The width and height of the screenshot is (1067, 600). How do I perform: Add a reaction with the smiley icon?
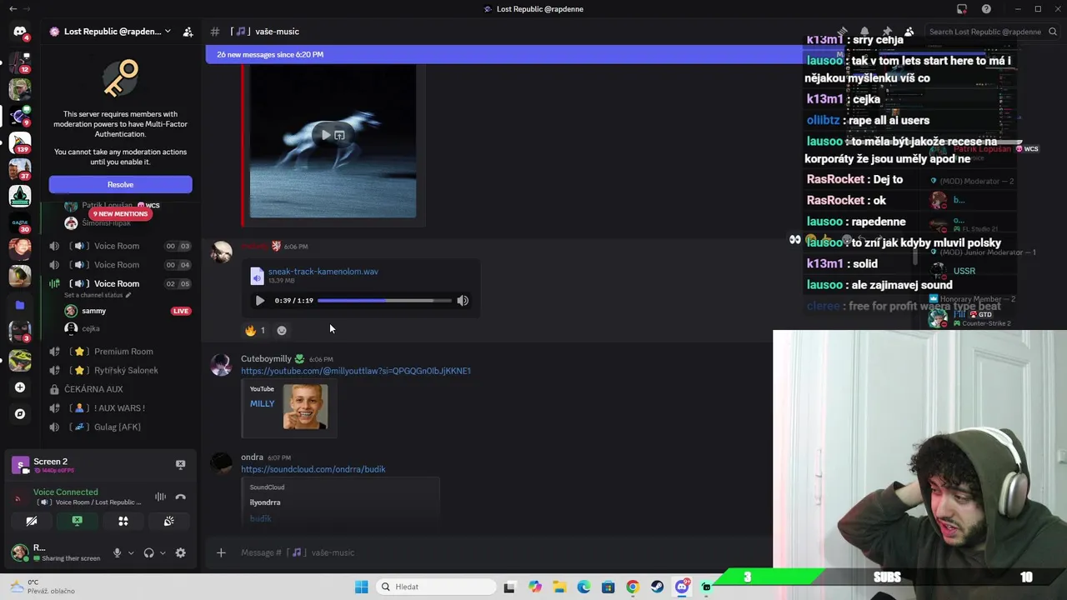click(x=282, y=331)
